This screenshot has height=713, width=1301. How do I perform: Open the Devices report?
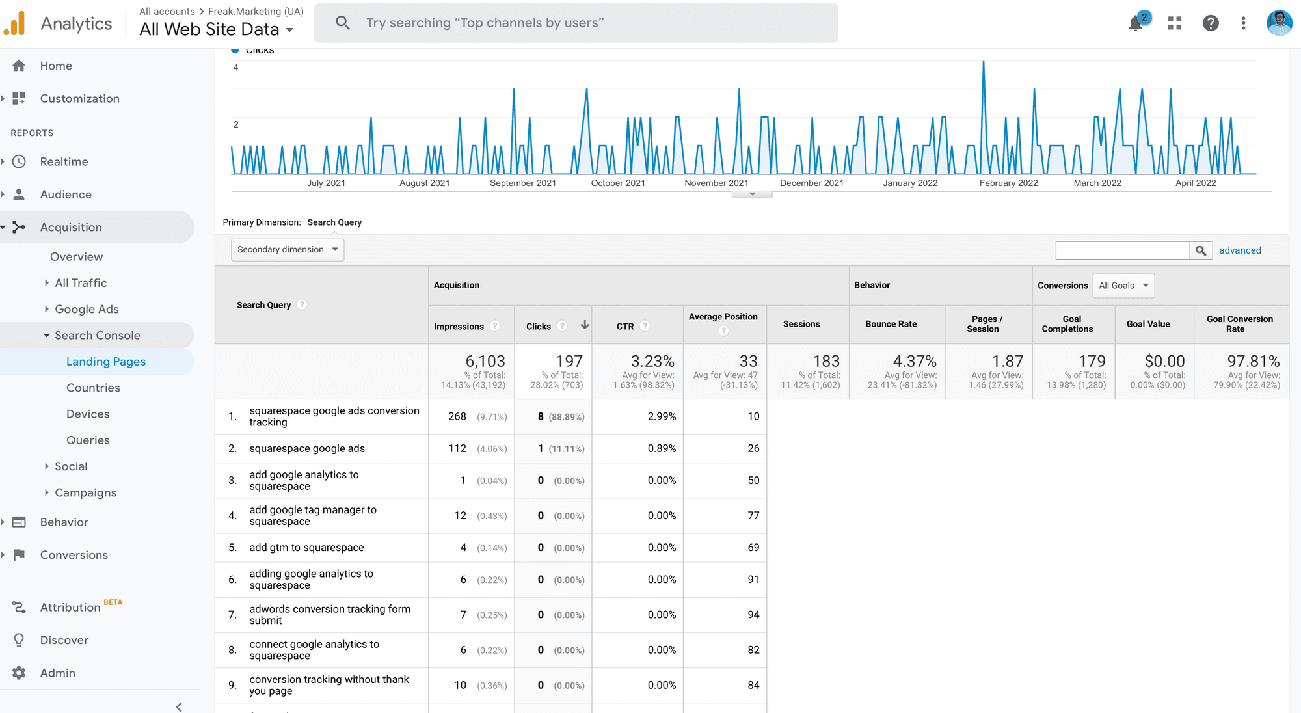(x=88, y=414)
